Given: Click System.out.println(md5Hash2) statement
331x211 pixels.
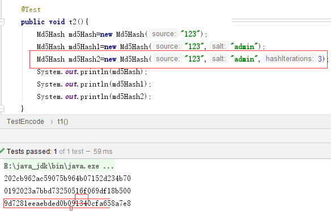Looking at the screenshot, I should click(94, 97).
